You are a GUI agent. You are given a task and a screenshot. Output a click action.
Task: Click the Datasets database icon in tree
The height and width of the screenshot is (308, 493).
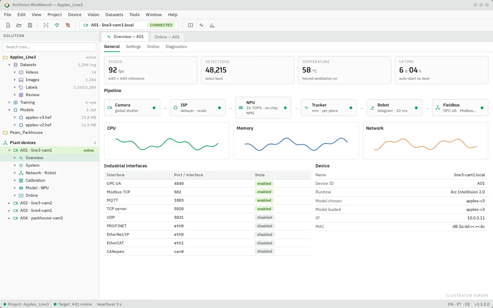coord(15,65)
